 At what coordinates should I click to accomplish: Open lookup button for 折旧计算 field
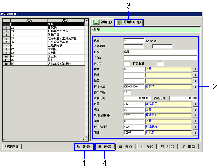[195, 87]
